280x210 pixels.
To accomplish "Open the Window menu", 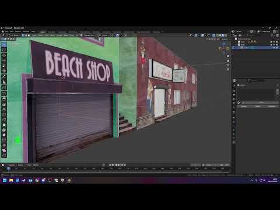I will pos(26,32).
